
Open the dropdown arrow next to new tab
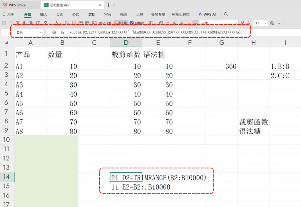click(114, 5)
